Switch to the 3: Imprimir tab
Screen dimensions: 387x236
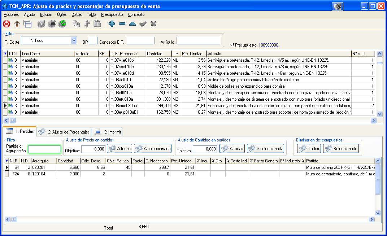(x=107, y=132)
